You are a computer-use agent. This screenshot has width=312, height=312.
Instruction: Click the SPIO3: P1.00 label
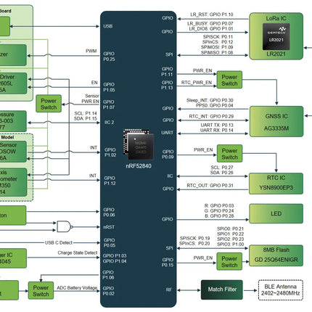[x=231, y=245]
